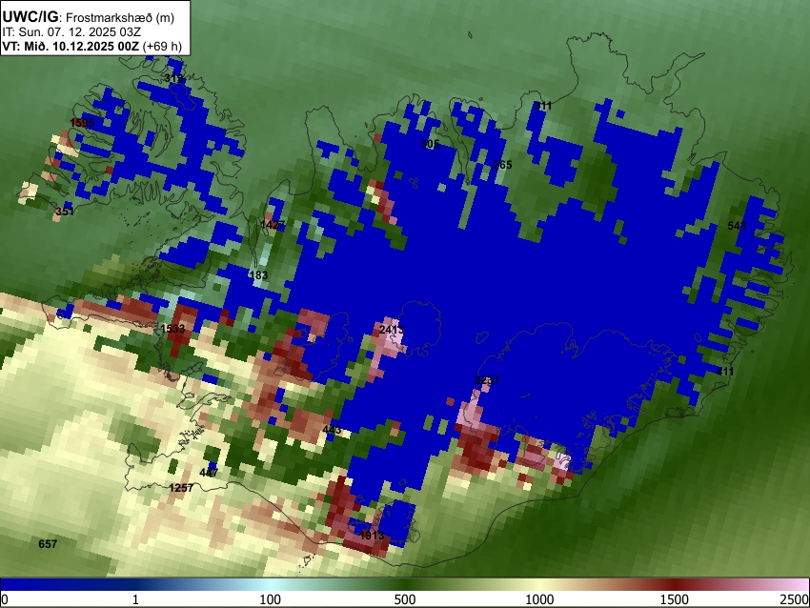The image size is (810, 608).
Task: Click the 1533 station value
Action: pos(172,329)
